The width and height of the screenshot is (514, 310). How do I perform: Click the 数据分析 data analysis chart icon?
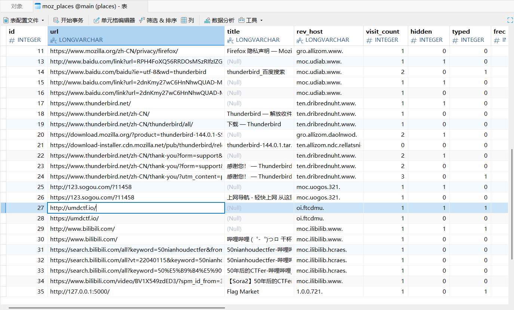tap(207, 20)
